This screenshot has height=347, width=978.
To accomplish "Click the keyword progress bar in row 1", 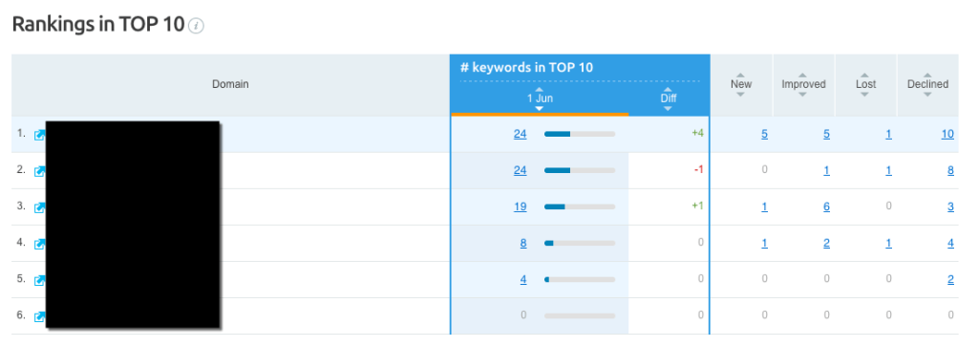I will 580,134.
